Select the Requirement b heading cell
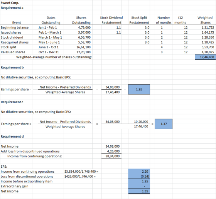Viewport: 216px width, 199px height. pyautogui.click(x=12, y=68)
